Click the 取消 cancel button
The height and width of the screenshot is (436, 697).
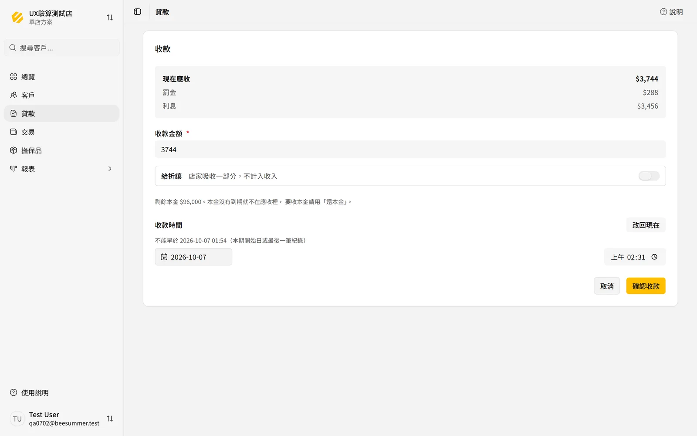tap(607, 286)
